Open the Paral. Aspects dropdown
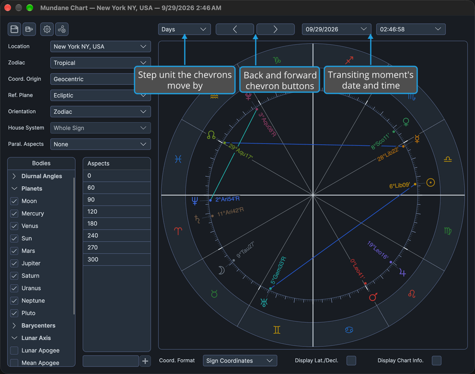475x374 pixels. click(x=100, y=144)
